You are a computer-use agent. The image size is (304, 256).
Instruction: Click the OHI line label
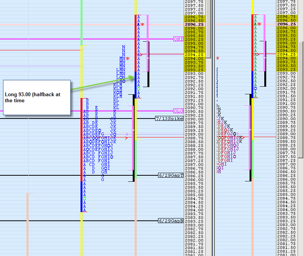click(x=178, y=39)
